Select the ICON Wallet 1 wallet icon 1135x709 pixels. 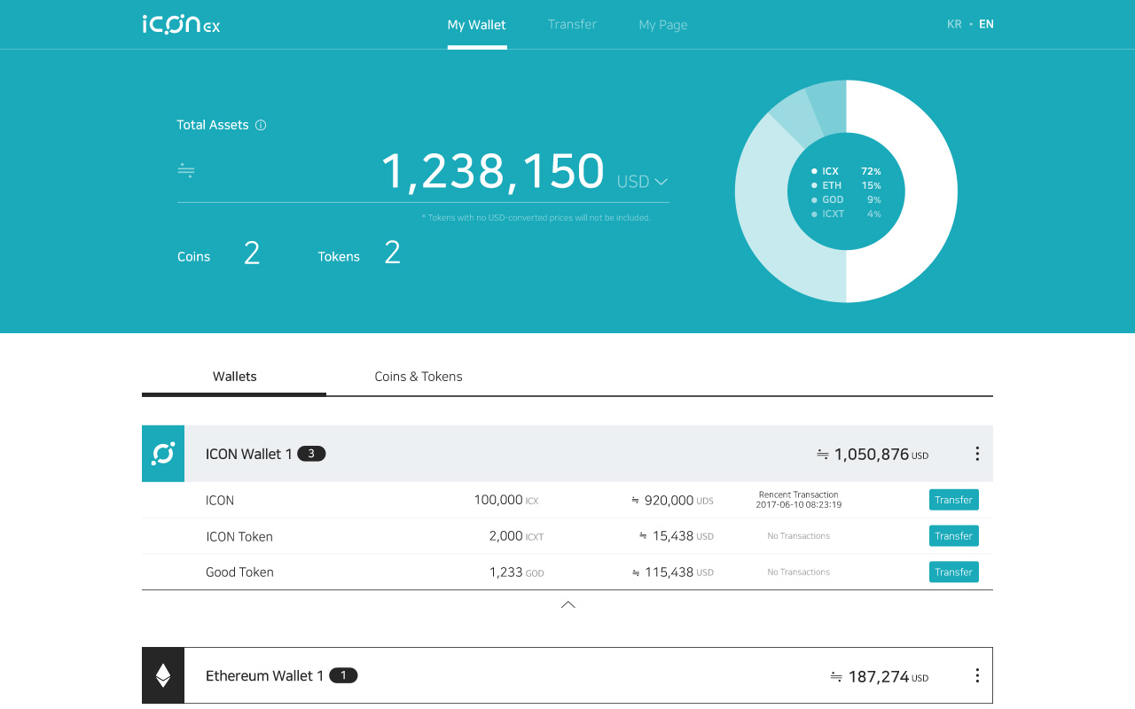tap(162, 453)
